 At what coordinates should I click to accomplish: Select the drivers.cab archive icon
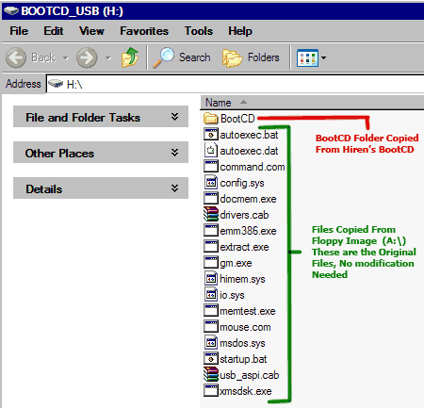211,215
